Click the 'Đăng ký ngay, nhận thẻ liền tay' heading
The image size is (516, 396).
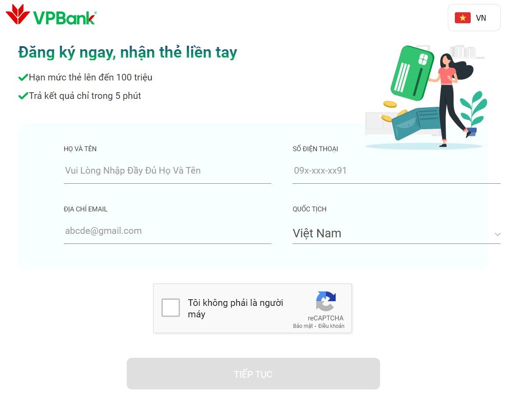pos(128,53)
